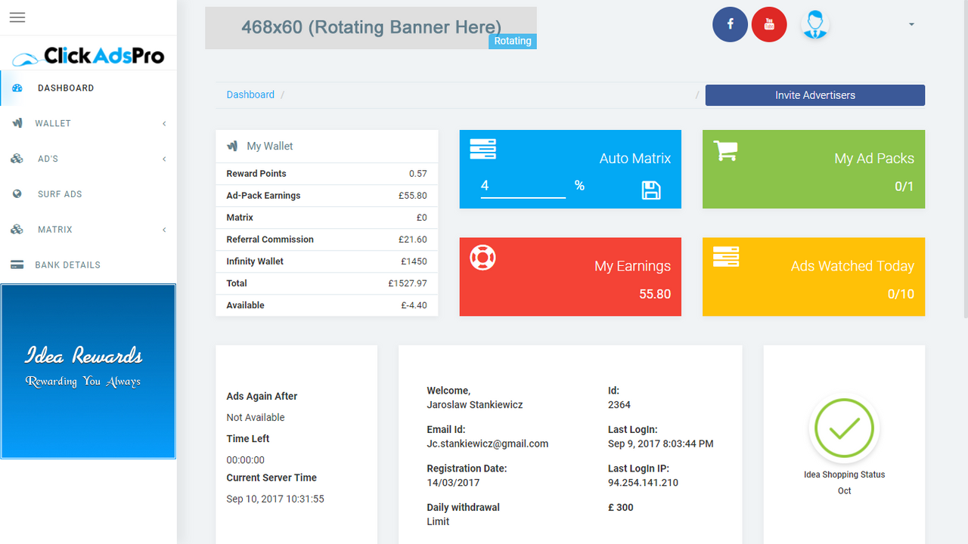Click the Rotating banner label
Screen dimensions: 968x544
pyautogui.click(x=513, y=41)
